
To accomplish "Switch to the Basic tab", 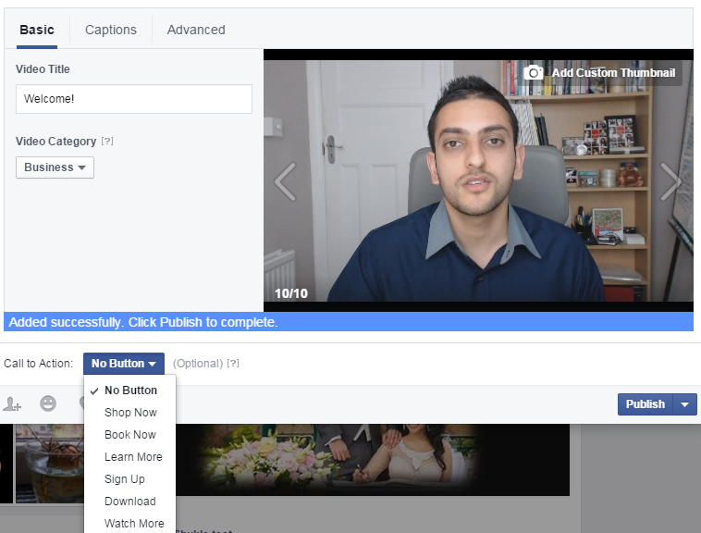I will click(x=37, y=30).
